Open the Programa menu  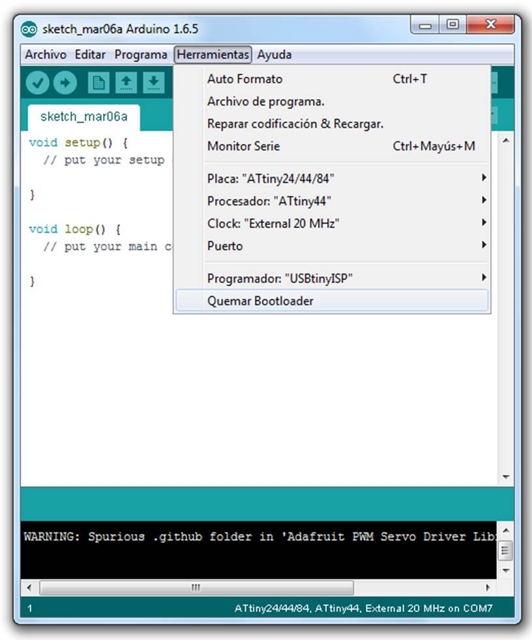141,55
